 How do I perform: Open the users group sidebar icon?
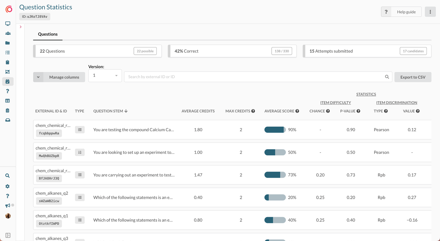click(8, 33)
